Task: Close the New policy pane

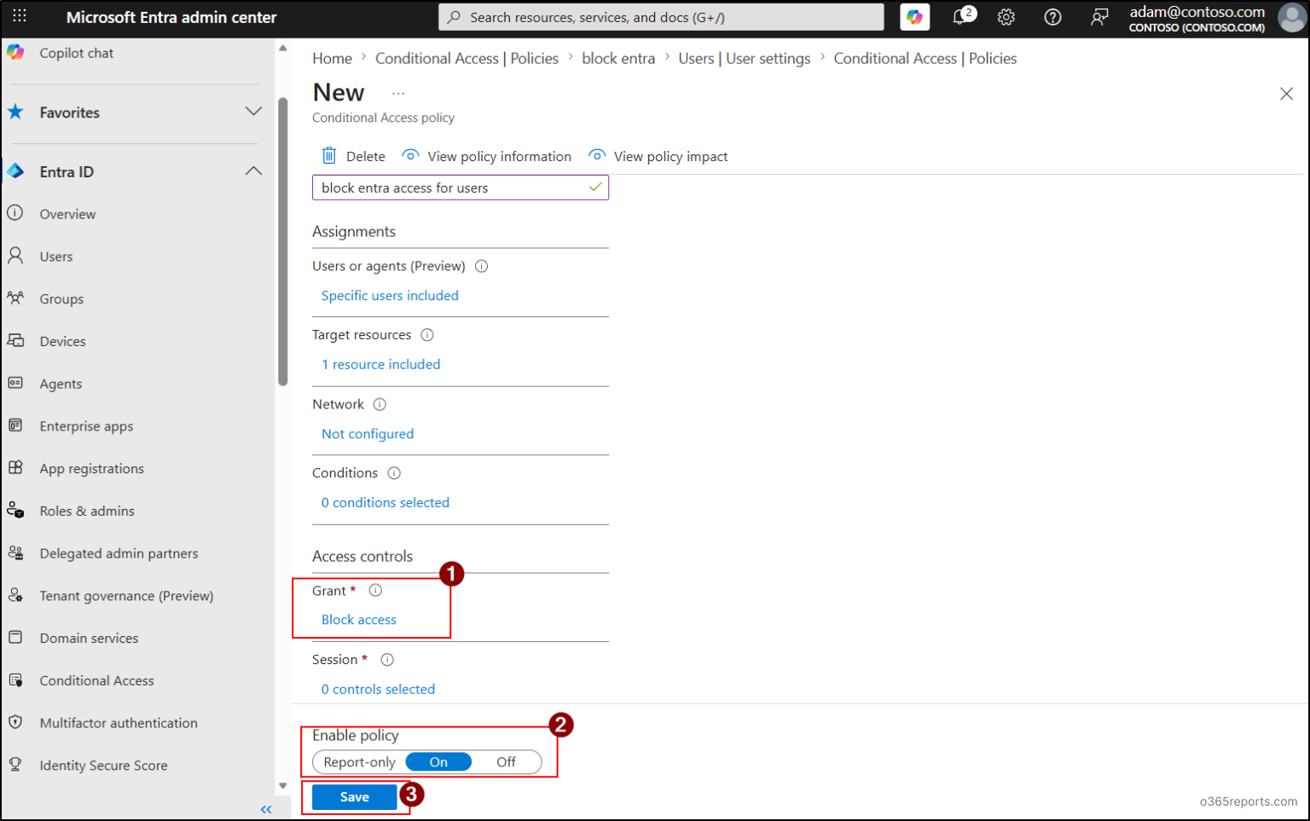Action: point(1286,94)
